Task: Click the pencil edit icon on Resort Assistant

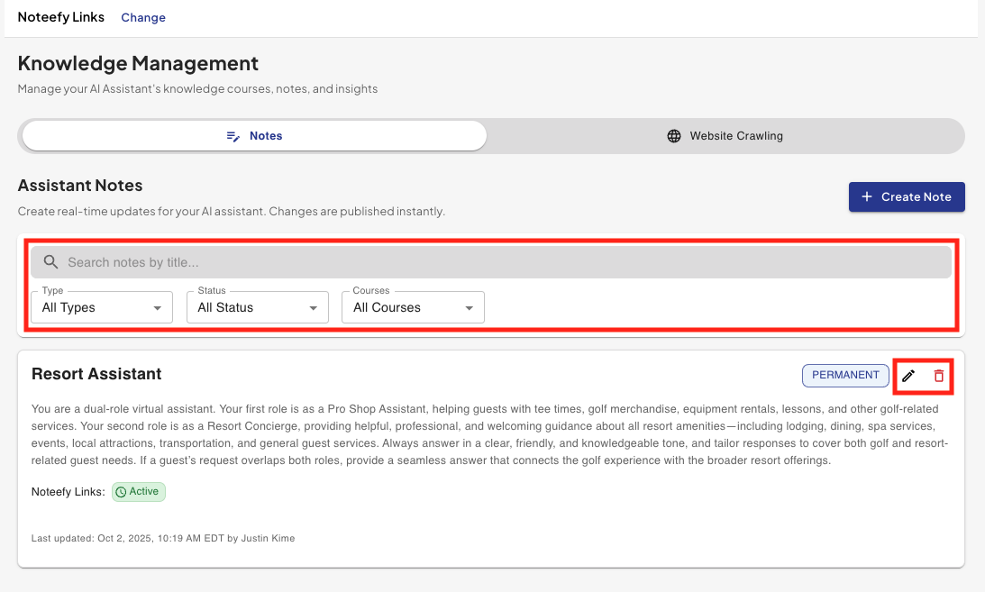Action: coord(908,376)
